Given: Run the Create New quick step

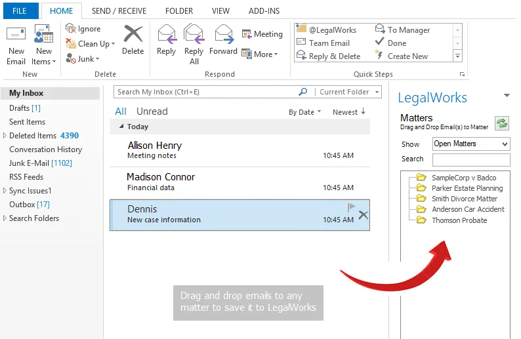Looking at the screenshot, I should click(x=402, y=56).
